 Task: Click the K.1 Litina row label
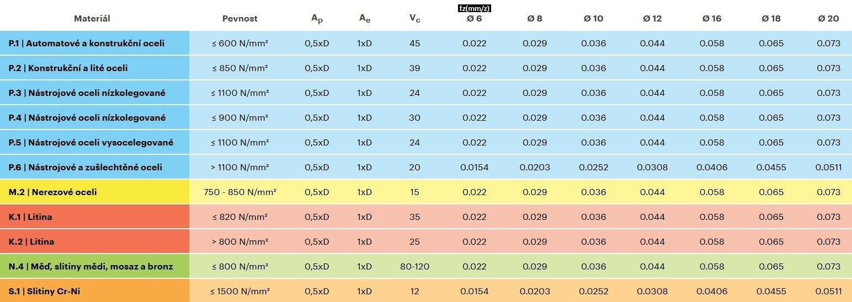(x=31, y=217)
